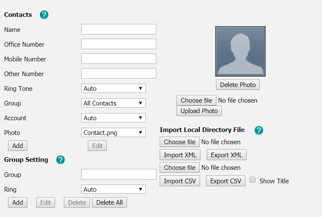Click the Mobile Number text field
324x219 pixels.
(x=119, y=59)
